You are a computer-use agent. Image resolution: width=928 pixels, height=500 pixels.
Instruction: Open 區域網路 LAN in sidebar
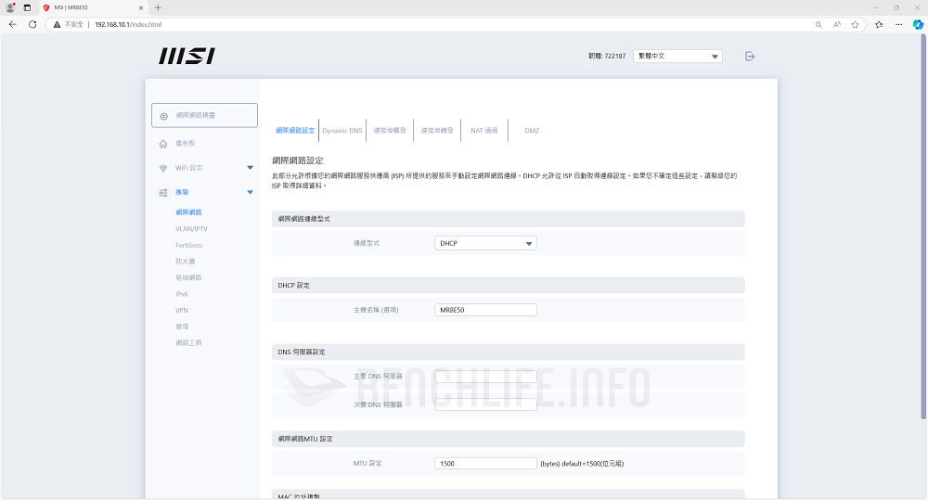pos(188,277)
